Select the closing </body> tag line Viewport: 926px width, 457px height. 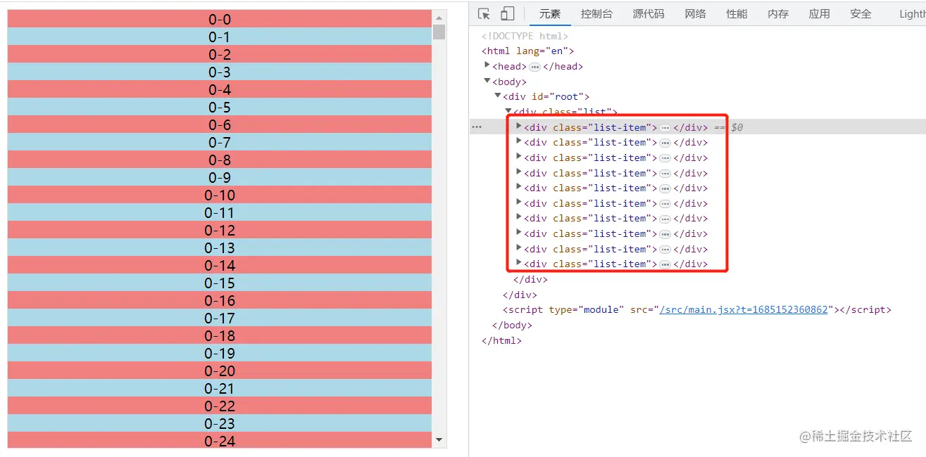[512, 326]
